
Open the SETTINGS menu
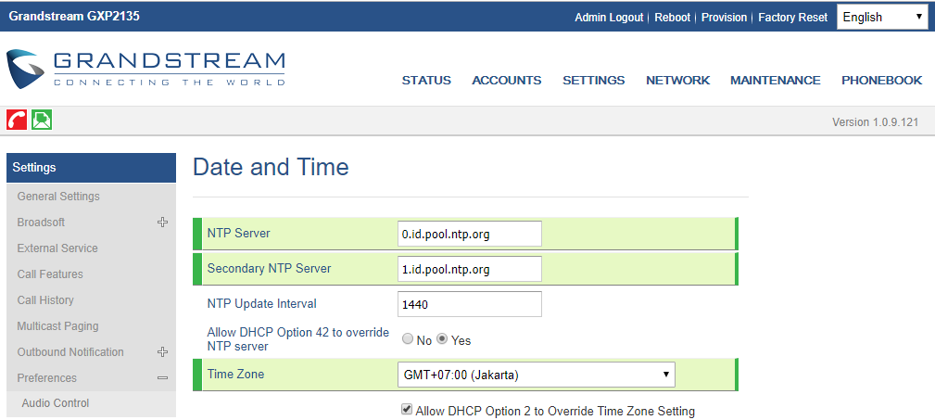point(594,80)
